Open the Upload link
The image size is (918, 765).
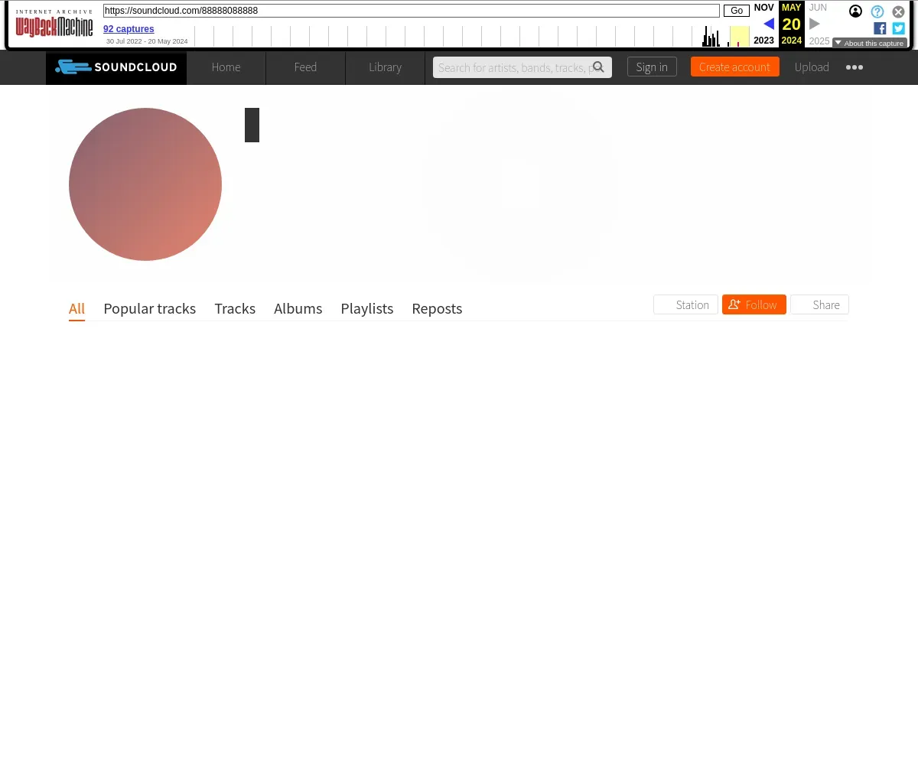pos(812,67)
